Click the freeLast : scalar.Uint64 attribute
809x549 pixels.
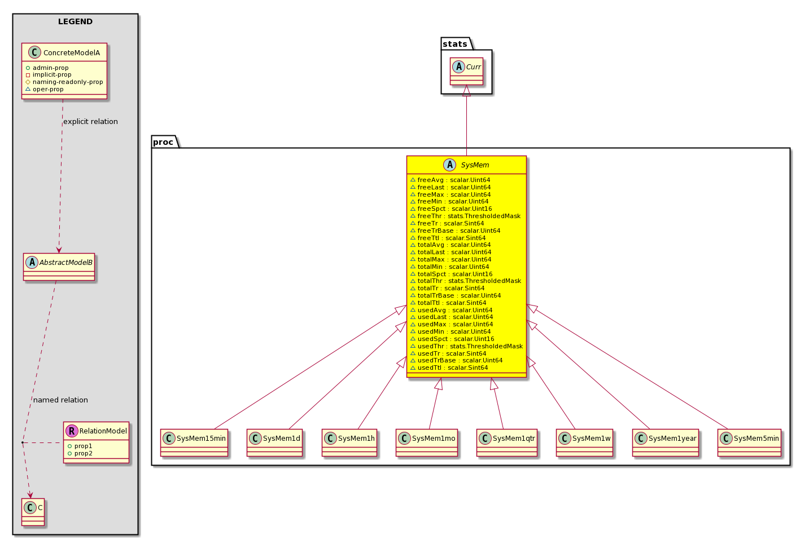454,187
